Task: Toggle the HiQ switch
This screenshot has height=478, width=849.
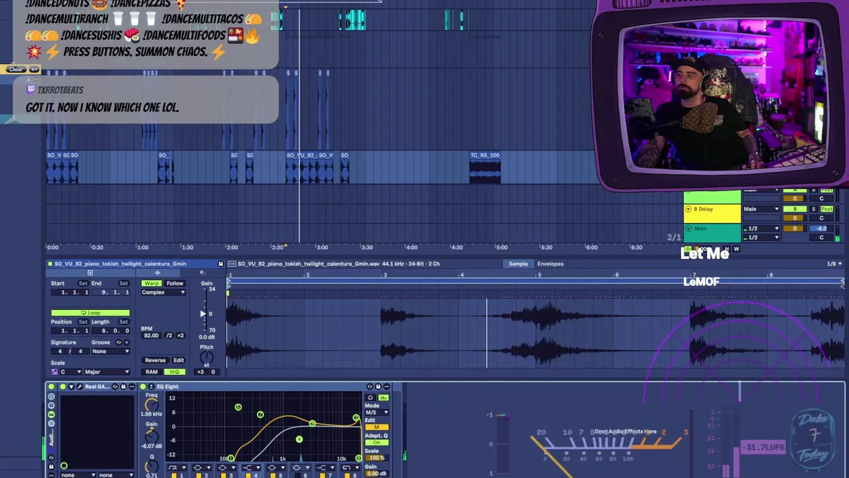Action: pos(174,372)
